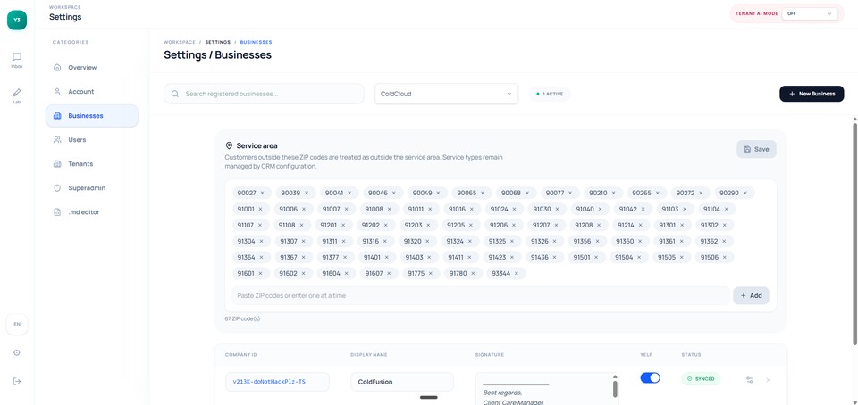Click the 91436 ZIP chip label
Image resolution: width=858 pixels, height=405 pixels.
coord(539,257)
